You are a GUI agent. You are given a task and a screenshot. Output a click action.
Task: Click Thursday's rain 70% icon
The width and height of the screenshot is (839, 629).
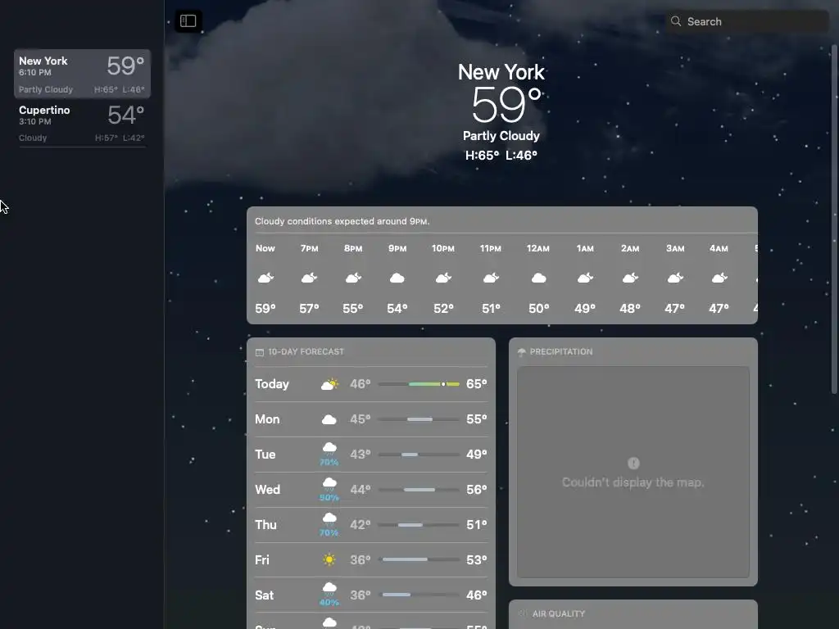pos(329,525)
